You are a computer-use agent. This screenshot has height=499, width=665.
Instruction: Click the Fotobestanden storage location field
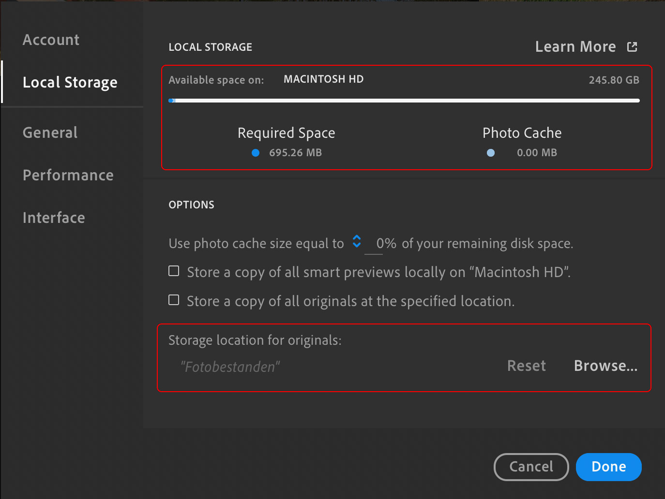click(230, 367)
